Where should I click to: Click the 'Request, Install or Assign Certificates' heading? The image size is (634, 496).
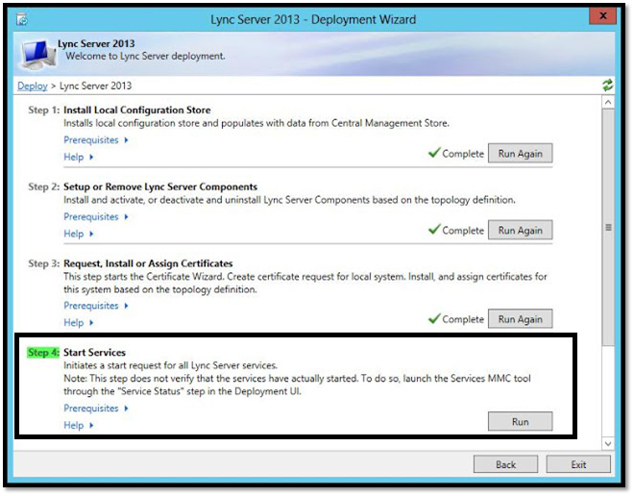(x=148, y=263)
